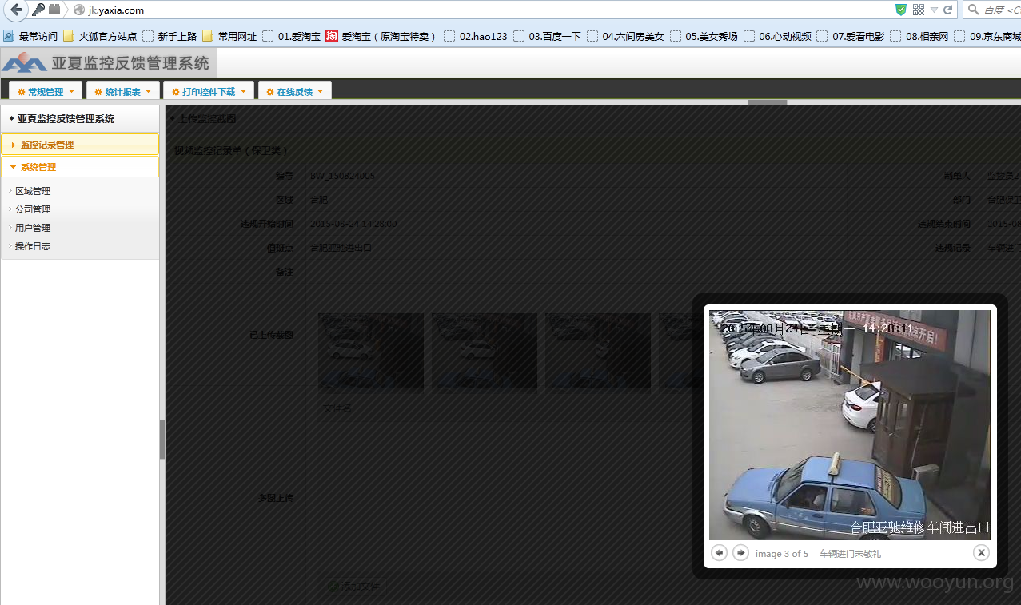
Task: Click the dropdown arrow on 打印控件下载
Action: pyautogui.click(x=243, y=91)
